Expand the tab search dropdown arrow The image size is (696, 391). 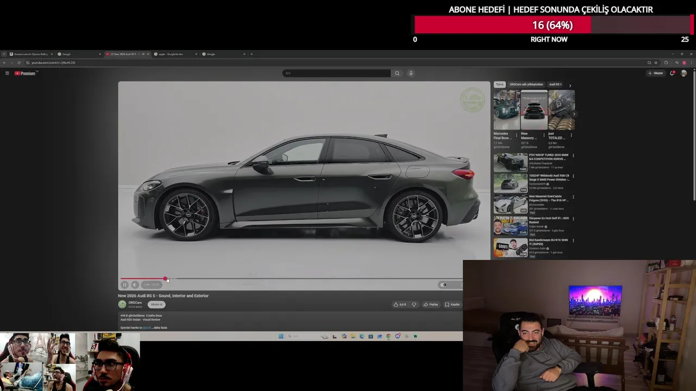tap(4, 54)
